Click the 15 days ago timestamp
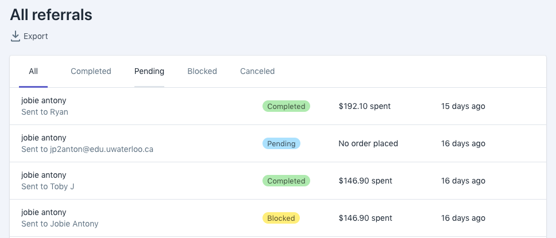 click(x=463, y=106)
